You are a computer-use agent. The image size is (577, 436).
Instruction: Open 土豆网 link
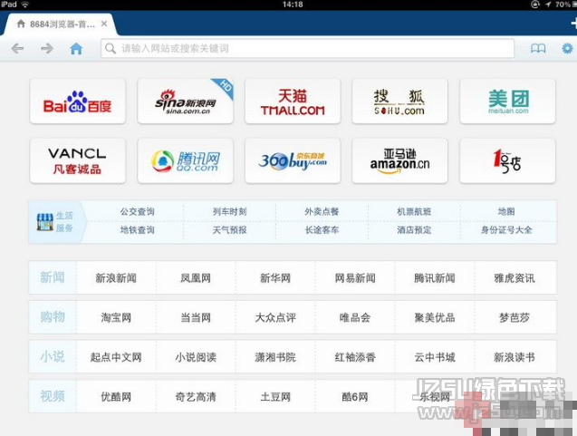(x=275, y=397)
